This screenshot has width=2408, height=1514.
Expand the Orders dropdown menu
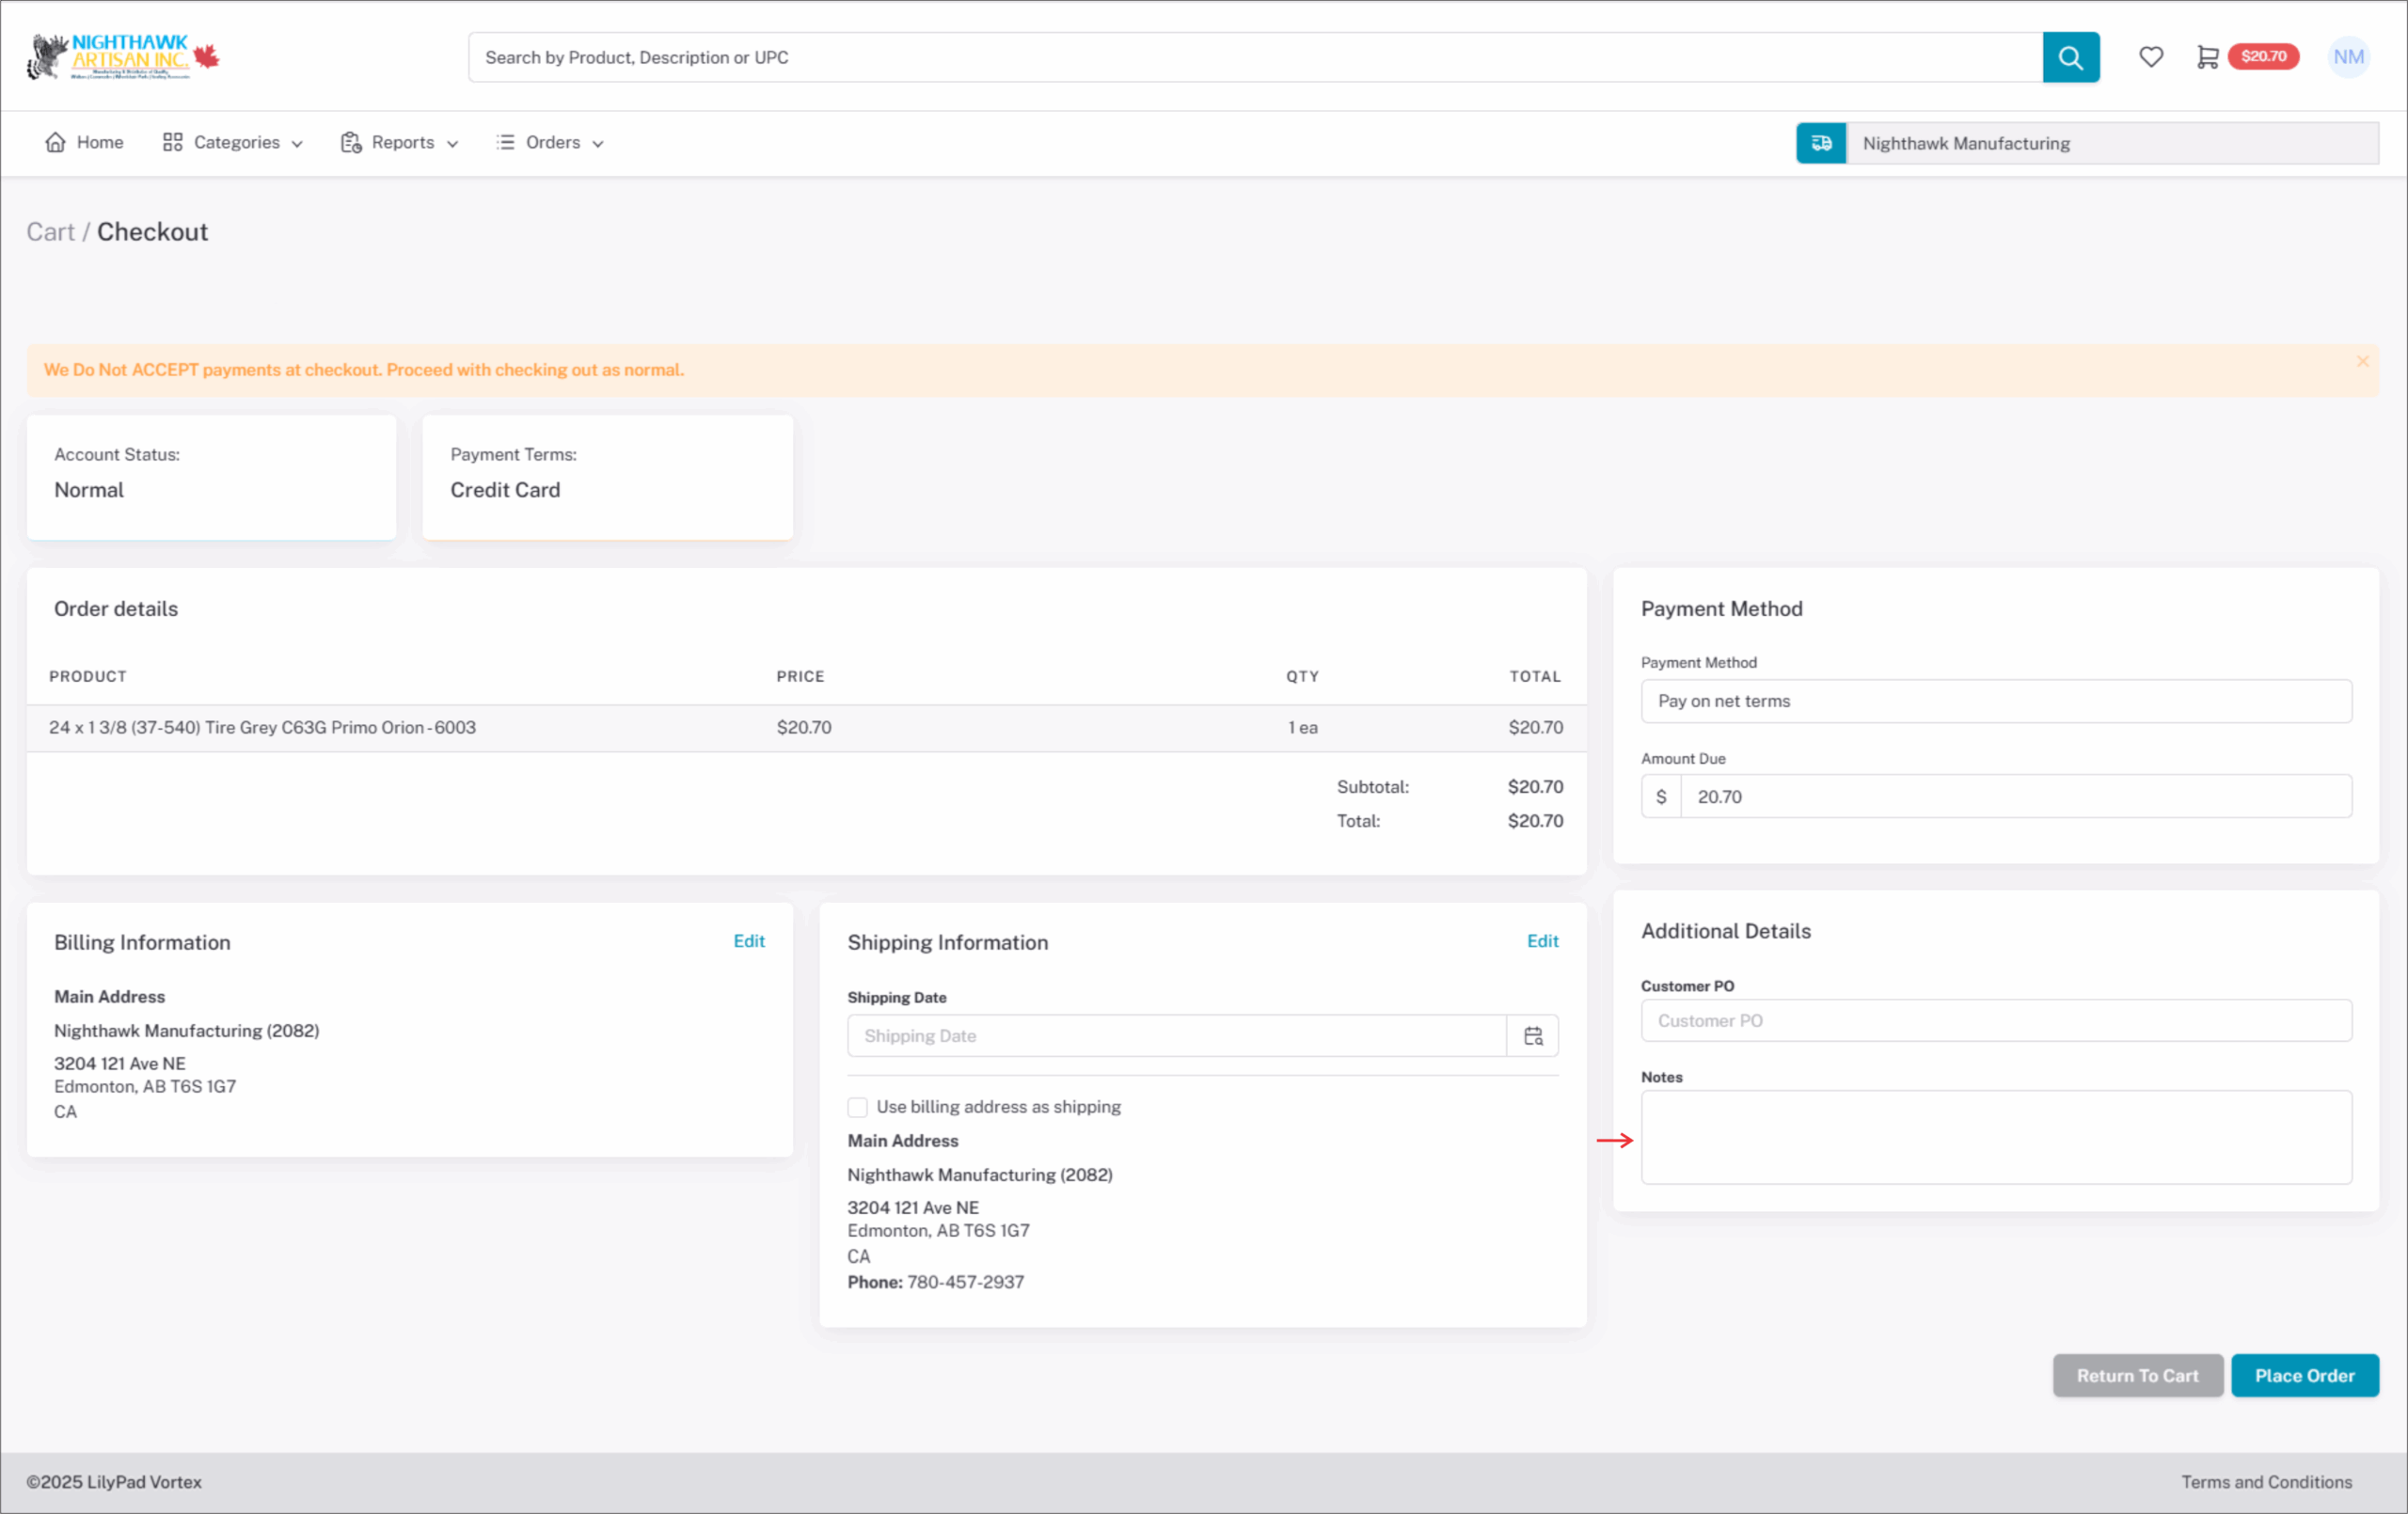(x=550, y=143)
